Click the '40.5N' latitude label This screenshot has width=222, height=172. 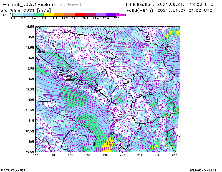(x=30, y=131)
